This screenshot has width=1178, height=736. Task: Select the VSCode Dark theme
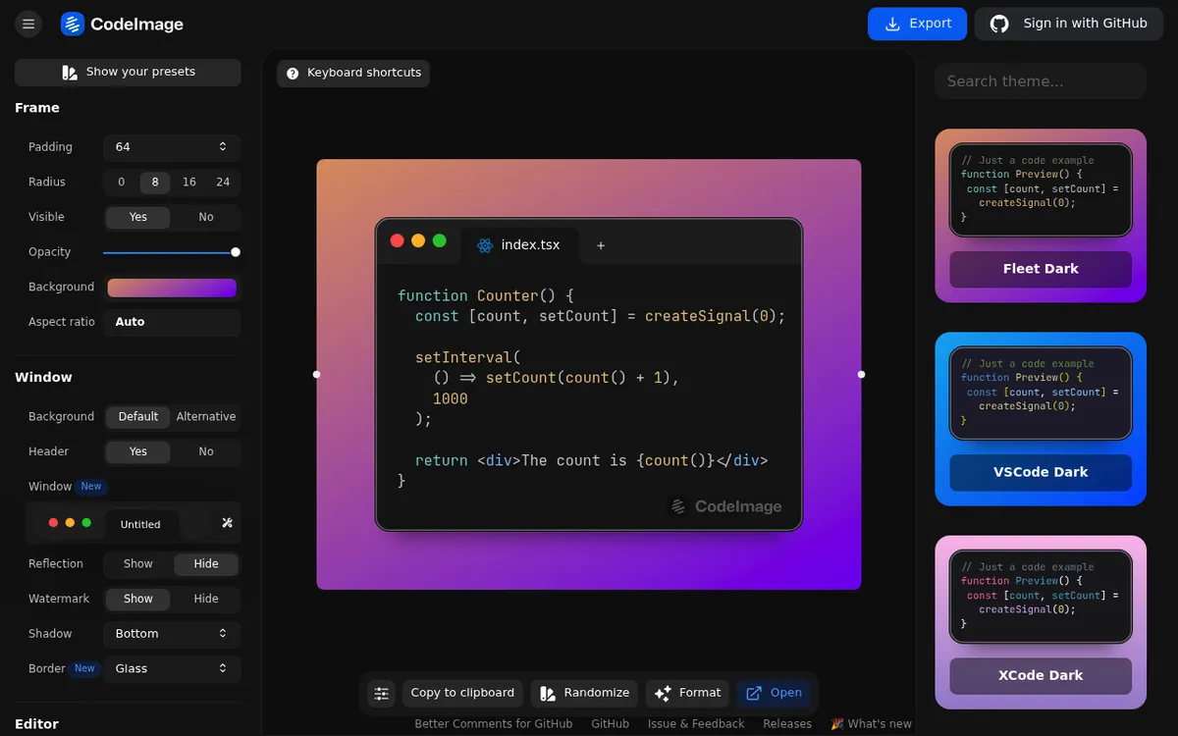(1041, 472)
